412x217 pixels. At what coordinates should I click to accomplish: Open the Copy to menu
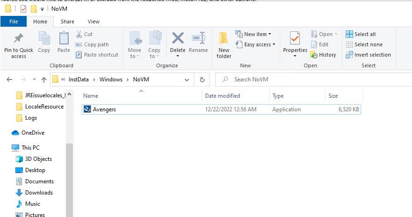[154, 45]
